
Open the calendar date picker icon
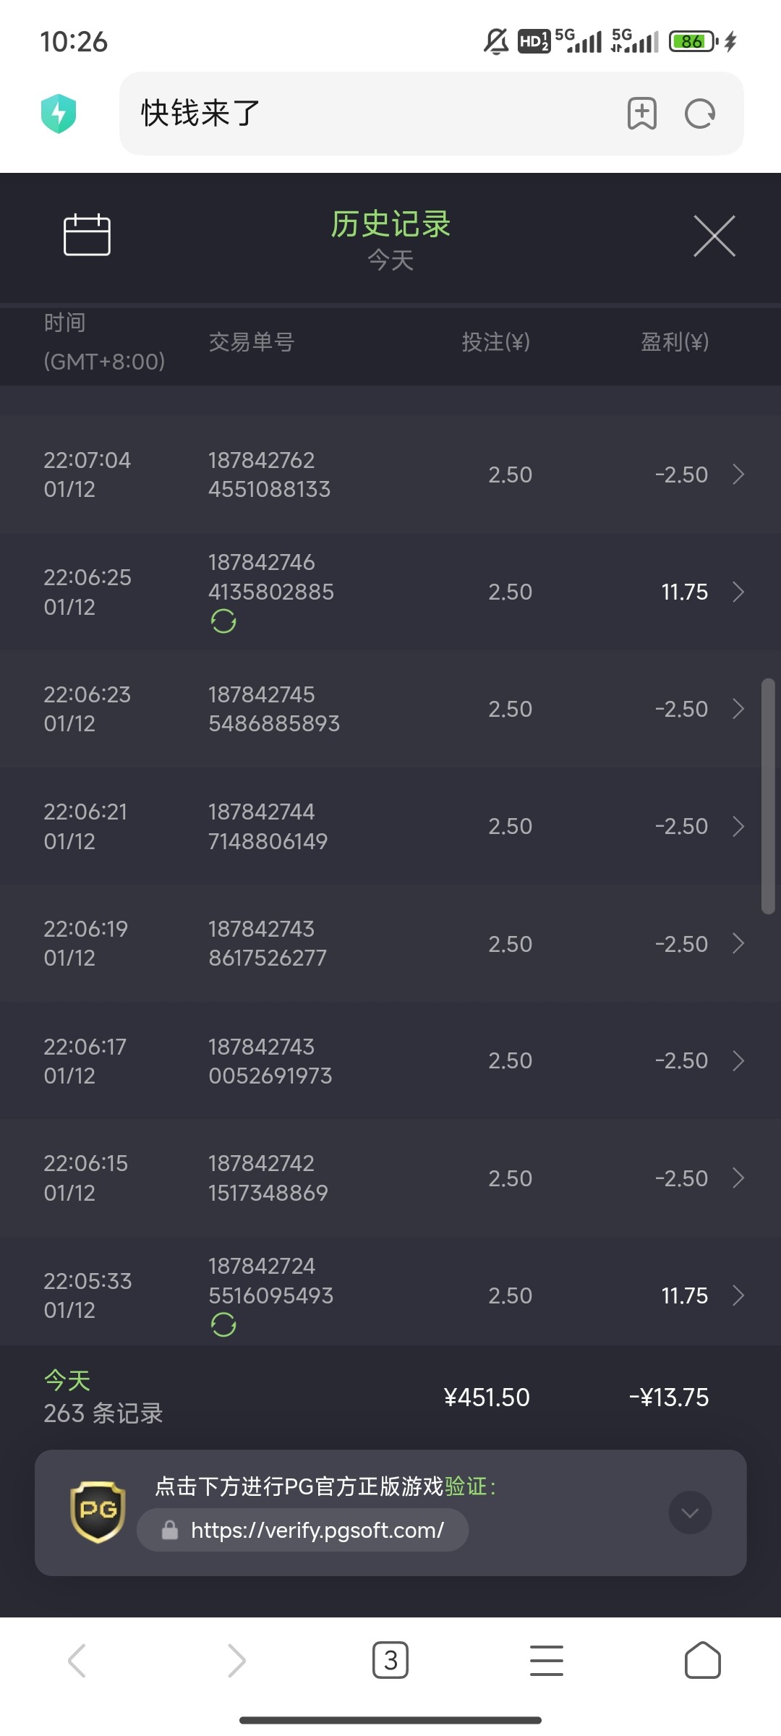pyautogui.click(x=87, y=235)
